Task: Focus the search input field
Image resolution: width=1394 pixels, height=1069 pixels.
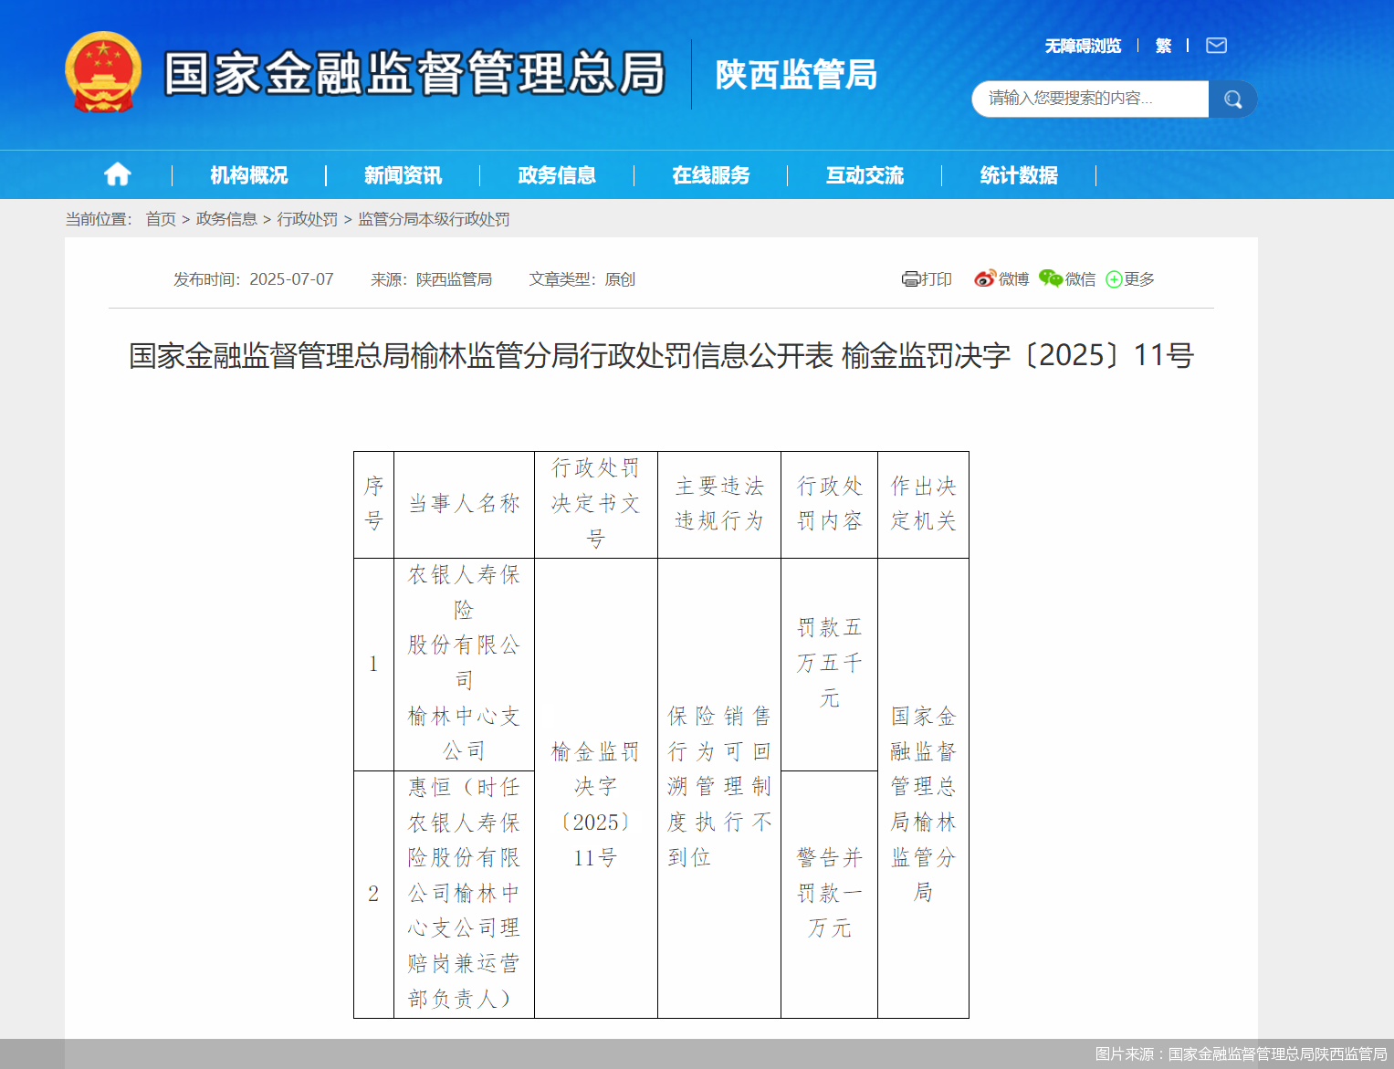Action: pos(1090,99)
